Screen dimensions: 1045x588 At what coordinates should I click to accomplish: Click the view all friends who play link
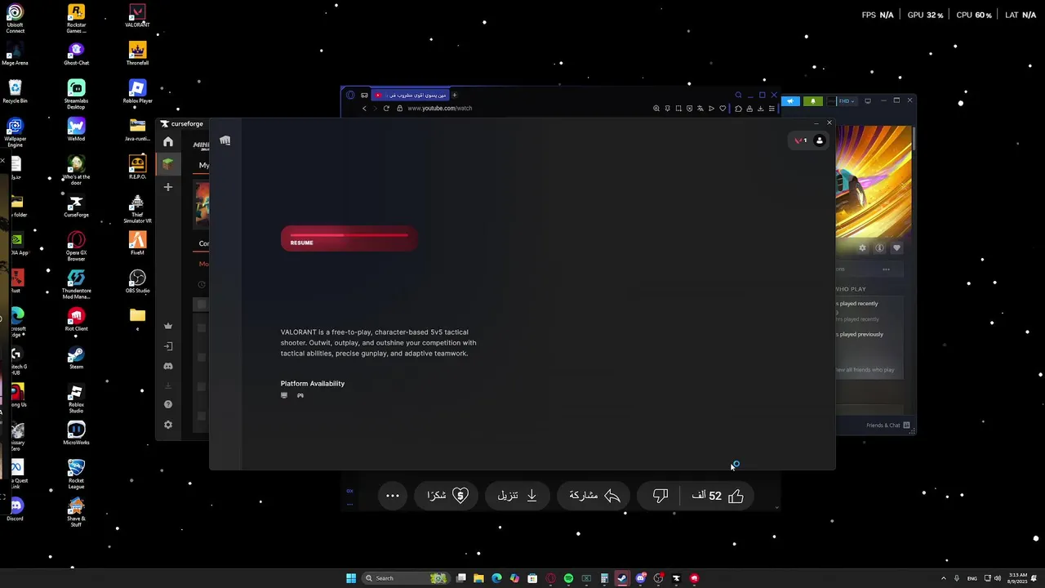click(x=865, y=370)
